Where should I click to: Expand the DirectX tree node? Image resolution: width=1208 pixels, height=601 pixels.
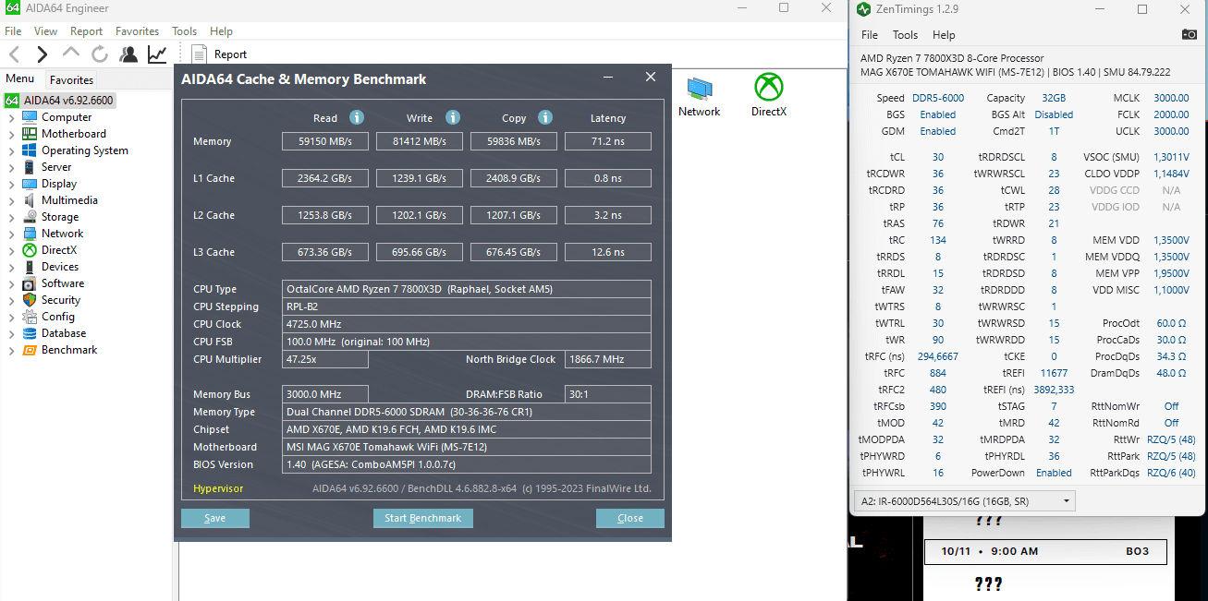click(x=11, y=251)
